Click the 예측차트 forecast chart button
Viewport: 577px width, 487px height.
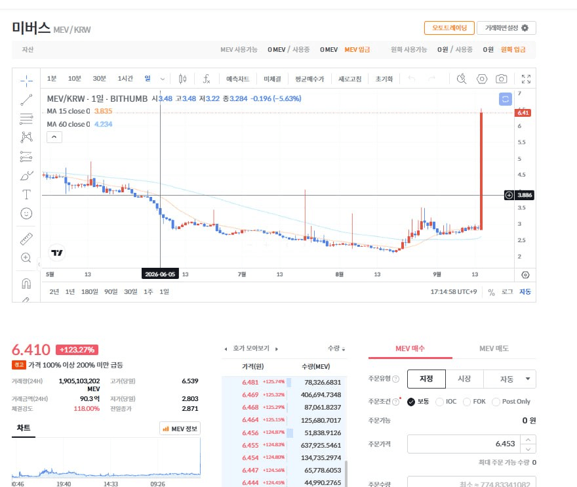238,79
